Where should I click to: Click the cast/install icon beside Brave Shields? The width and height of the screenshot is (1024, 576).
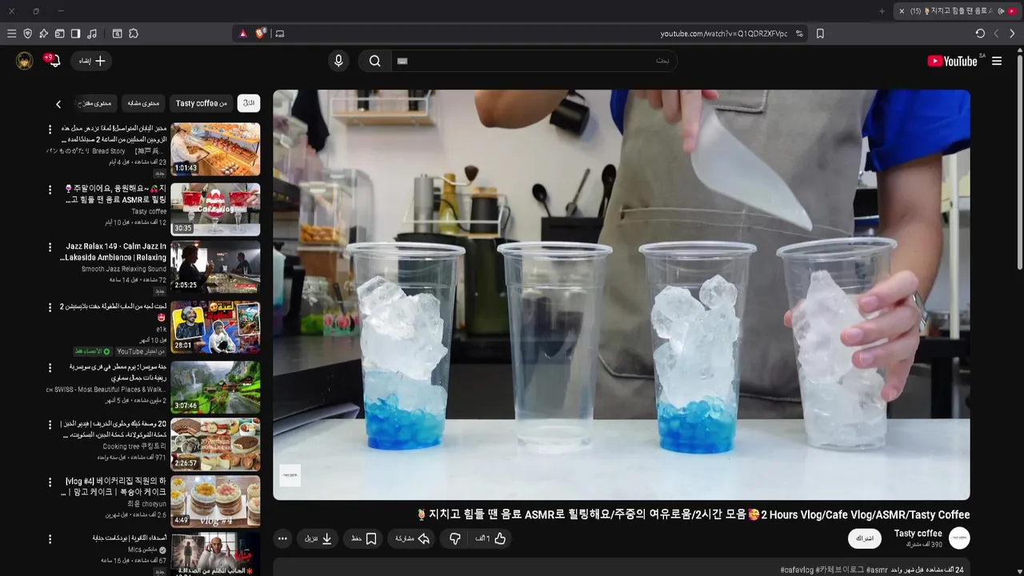coord(279,34)
